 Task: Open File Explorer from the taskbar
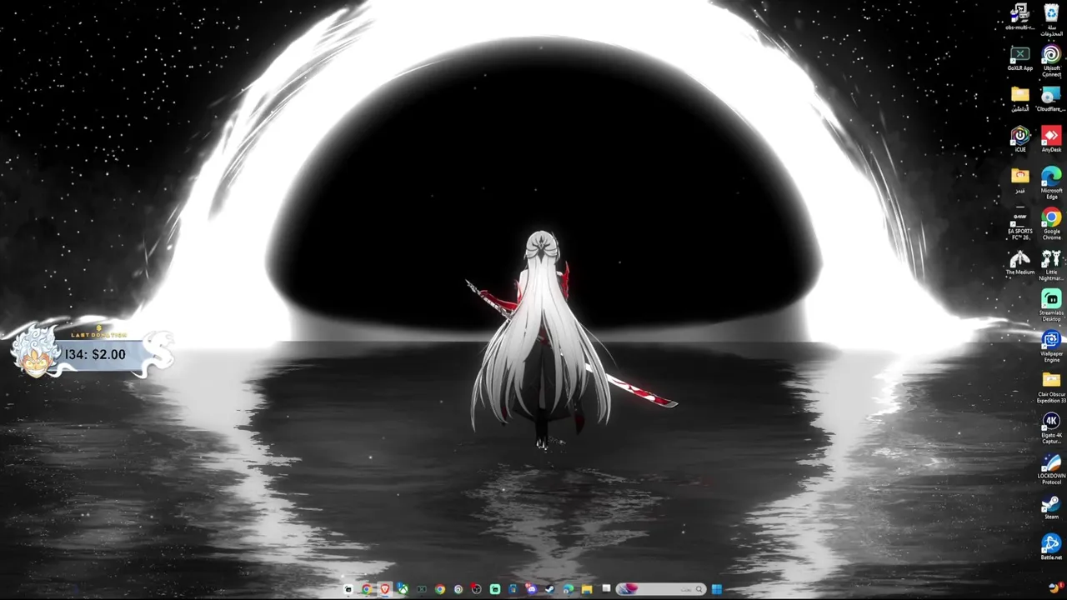(587, 589)
